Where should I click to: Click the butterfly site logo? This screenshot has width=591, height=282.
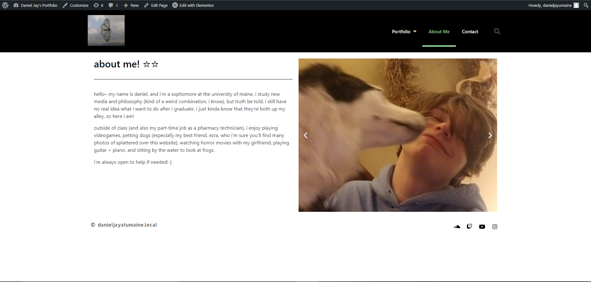click(106, 30)
